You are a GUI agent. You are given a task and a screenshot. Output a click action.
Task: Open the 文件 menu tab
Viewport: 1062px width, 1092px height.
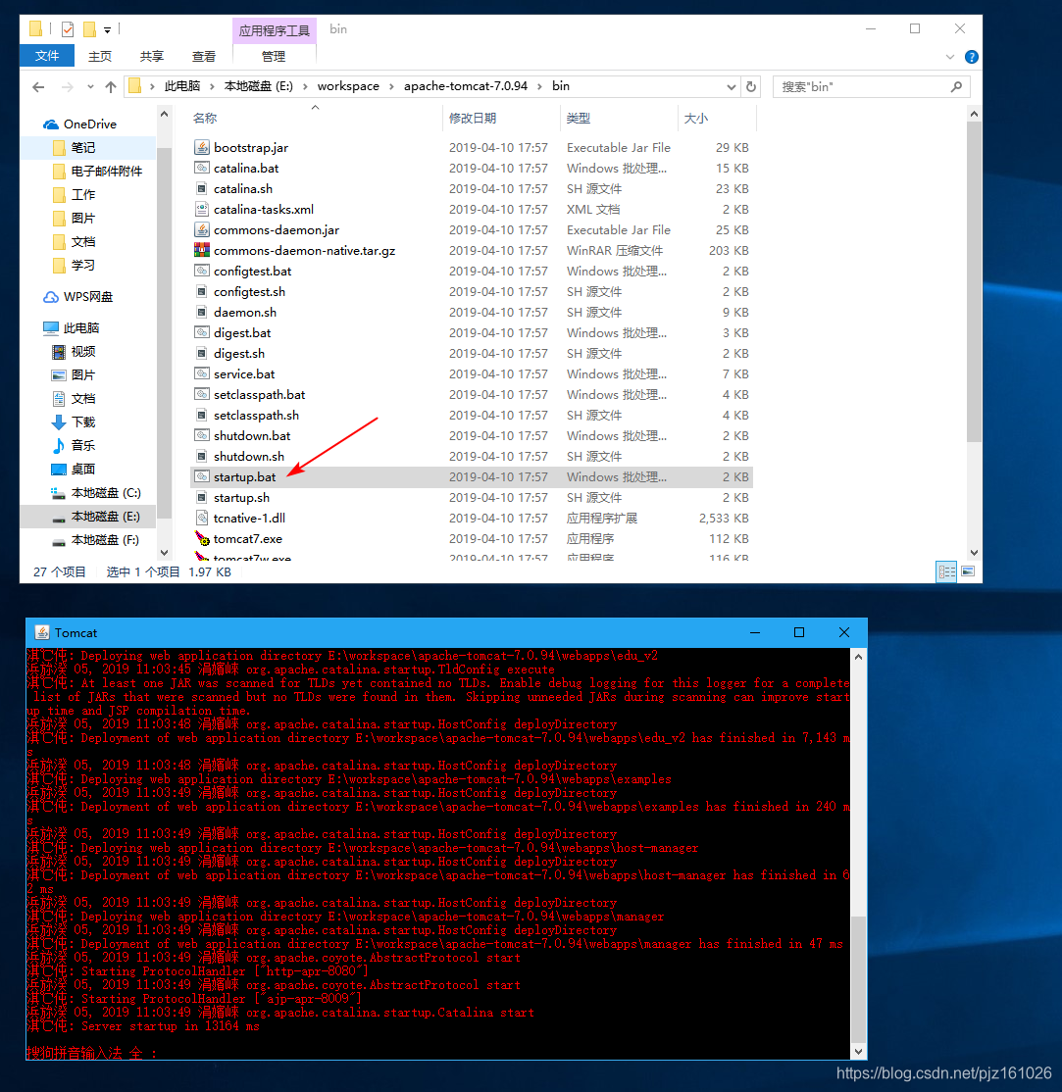(x=47, y=56)
